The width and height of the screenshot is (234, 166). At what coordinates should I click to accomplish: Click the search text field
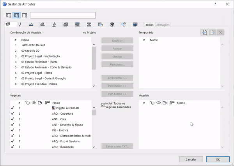tap(63, 15)
